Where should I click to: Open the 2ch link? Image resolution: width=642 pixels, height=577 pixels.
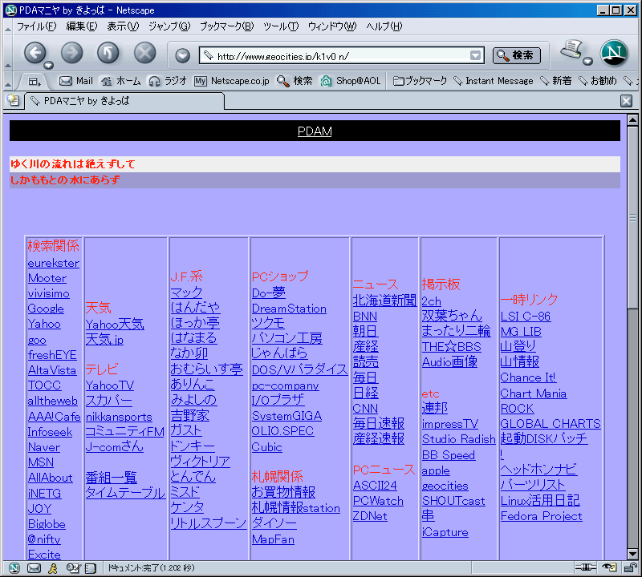tap(432, 301)
